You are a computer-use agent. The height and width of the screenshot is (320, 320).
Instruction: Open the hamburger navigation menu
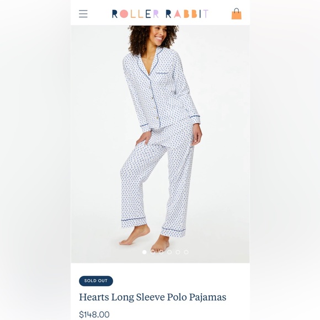(83, 14)
